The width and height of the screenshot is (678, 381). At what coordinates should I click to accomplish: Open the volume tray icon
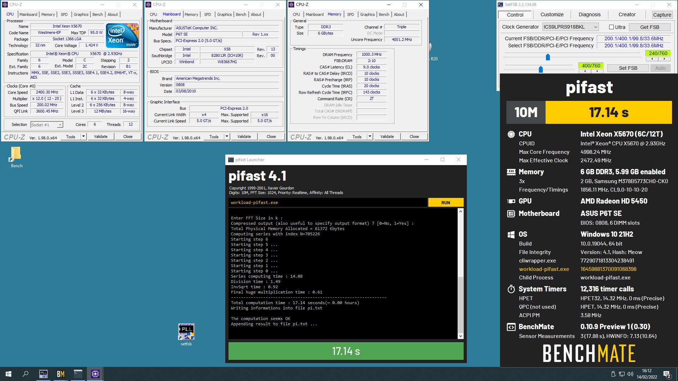[x=630, y=374]
